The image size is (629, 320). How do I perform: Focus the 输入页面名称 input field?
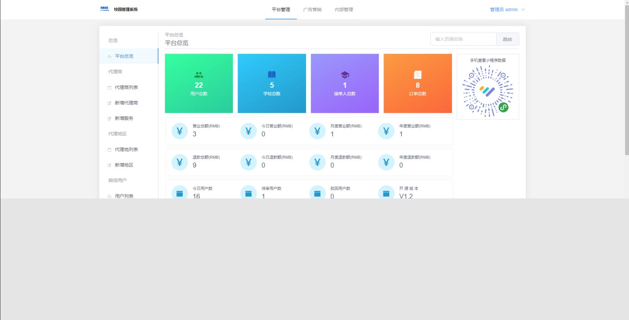[463, 39]
